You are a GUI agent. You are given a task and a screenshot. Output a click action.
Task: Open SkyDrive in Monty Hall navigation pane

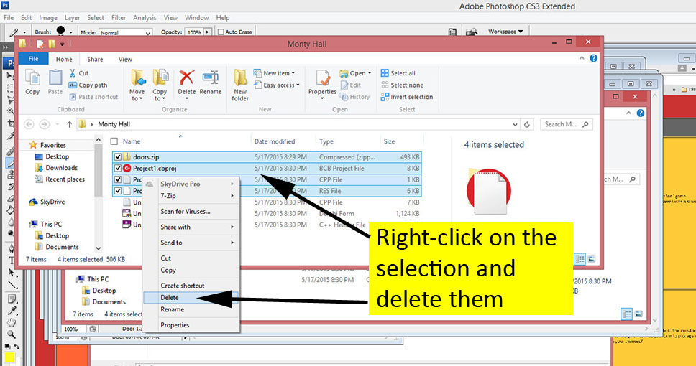tap(47, 202)
